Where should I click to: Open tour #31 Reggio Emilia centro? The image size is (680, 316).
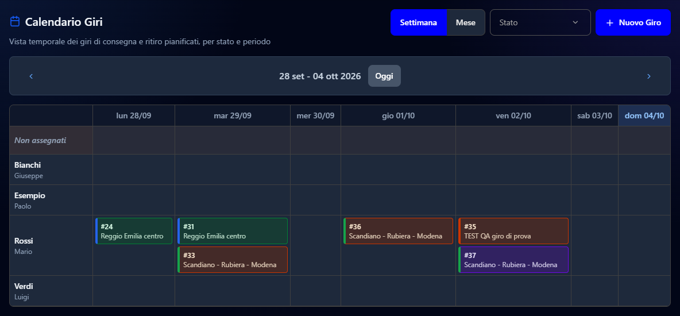click(x=233, y=232)
